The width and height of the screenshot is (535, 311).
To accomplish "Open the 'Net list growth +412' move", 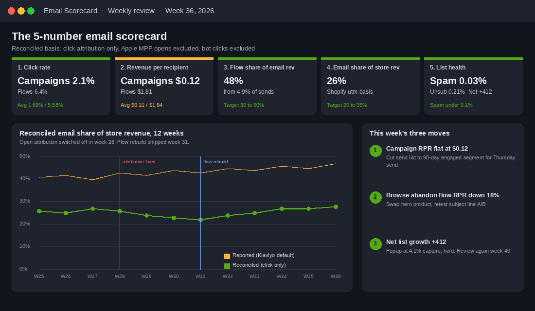I will [416, 242].
